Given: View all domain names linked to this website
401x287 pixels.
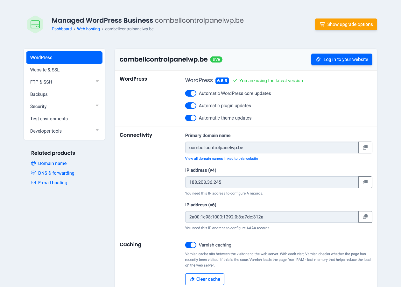Looking at the screenshot, I should coord(222,158).
